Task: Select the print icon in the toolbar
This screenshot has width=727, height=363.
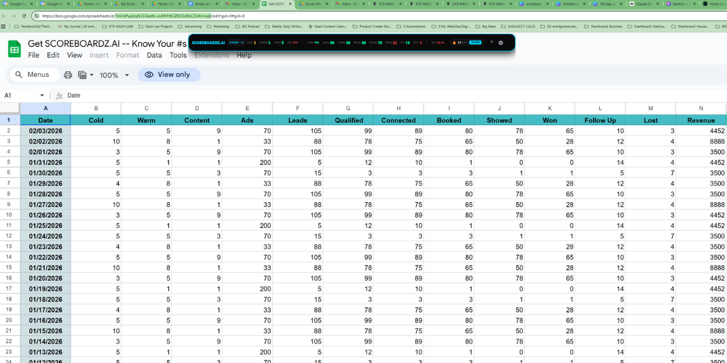Action: pos(67,74)
